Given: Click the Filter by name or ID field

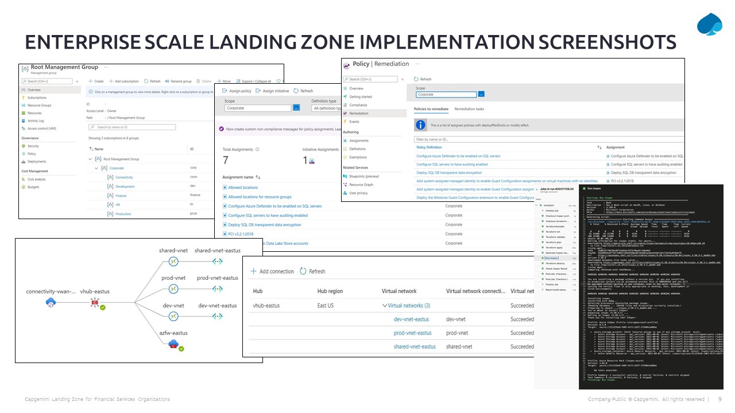Looking at the screenshot, I should tap(548, 139).
